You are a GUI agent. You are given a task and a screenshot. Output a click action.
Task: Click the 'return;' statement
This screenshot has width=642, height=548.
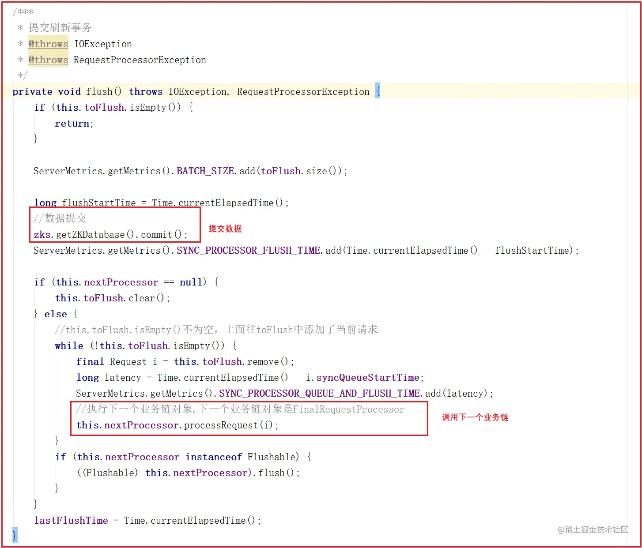(74, 124)
